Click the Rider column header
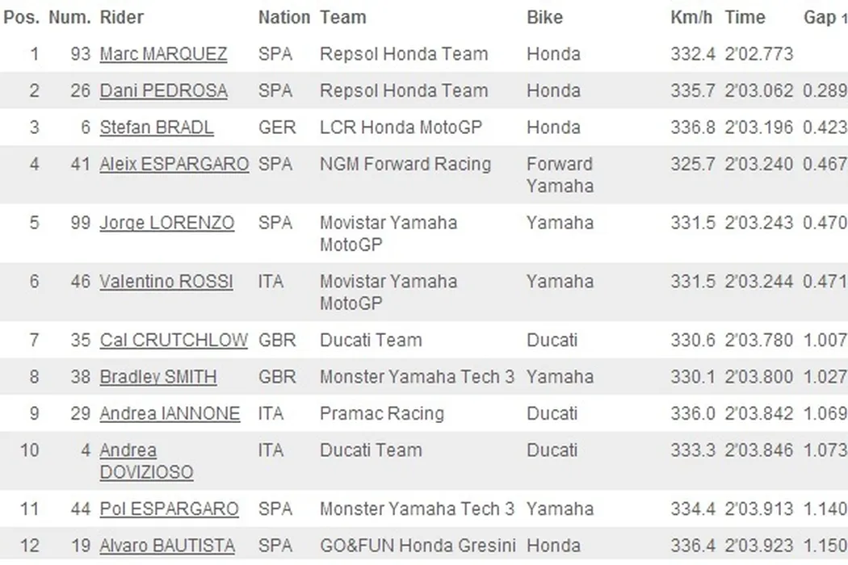The image size is (848, 565). pyautogui.click(x=122, y=17)
